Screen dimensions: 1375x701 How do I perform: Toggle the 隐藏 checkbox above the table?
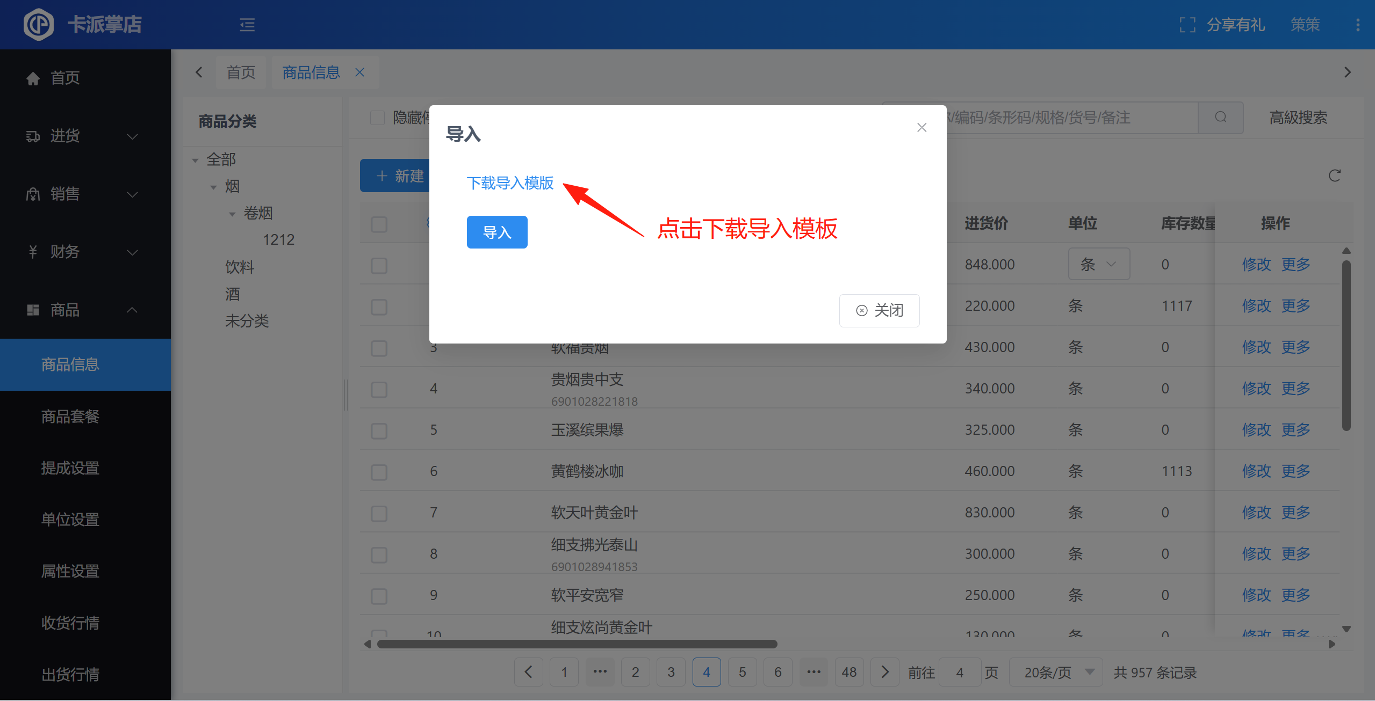(x=378, y=118)
